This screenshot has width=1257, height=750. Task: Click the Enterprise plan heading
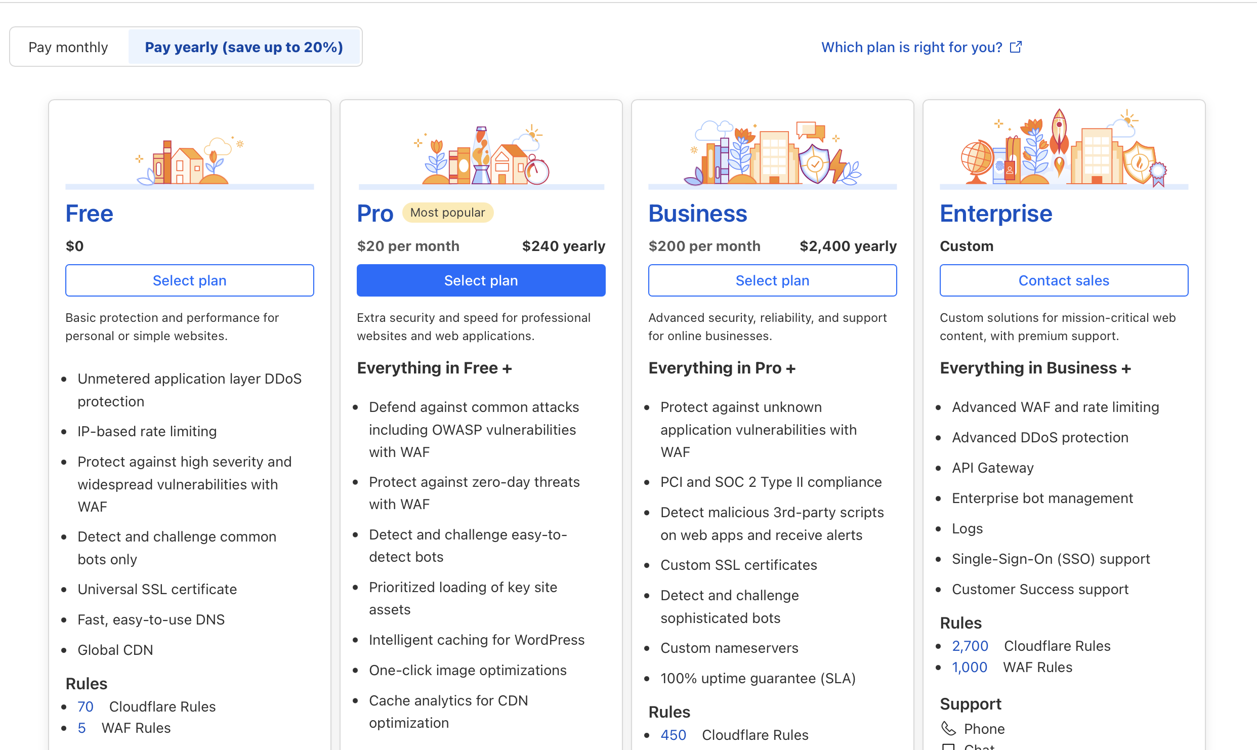click(996, 214)
